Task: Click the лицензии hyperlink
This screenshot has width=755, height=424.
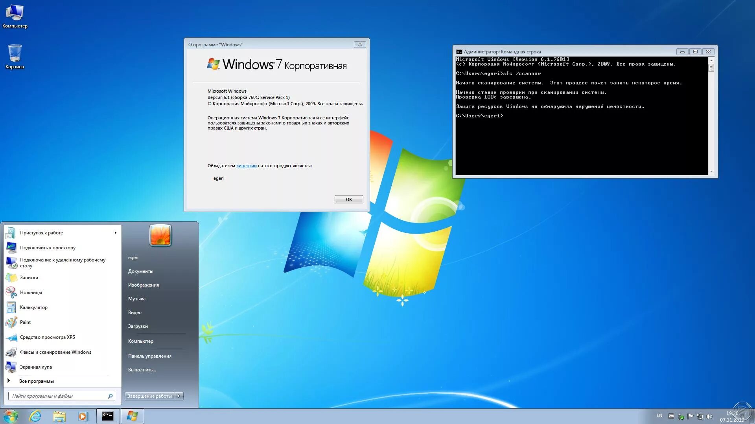Action: pyautogui.click(x=246, y=166)
